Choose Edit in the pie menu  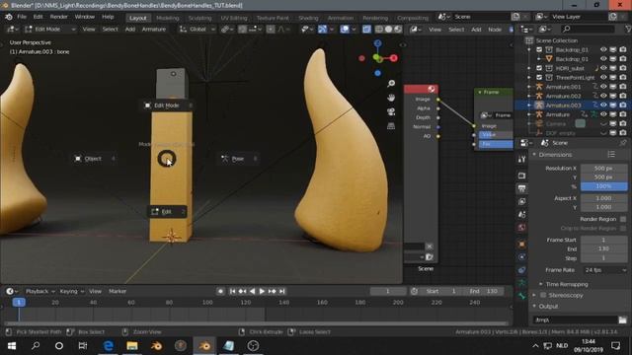point(167,212)
